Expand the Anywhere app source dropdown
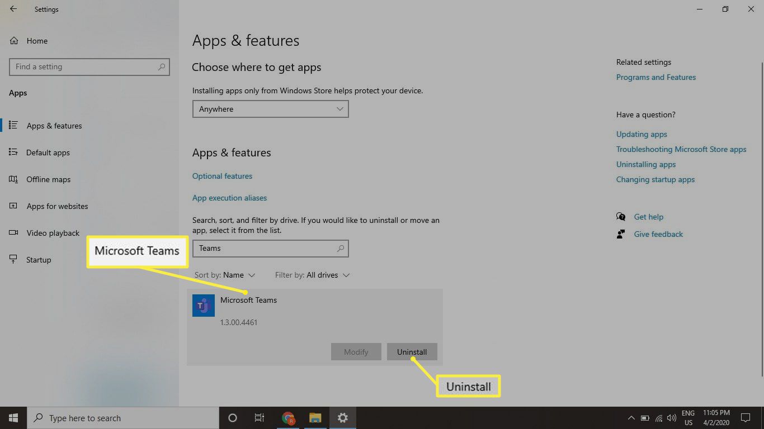 [270, 109]
